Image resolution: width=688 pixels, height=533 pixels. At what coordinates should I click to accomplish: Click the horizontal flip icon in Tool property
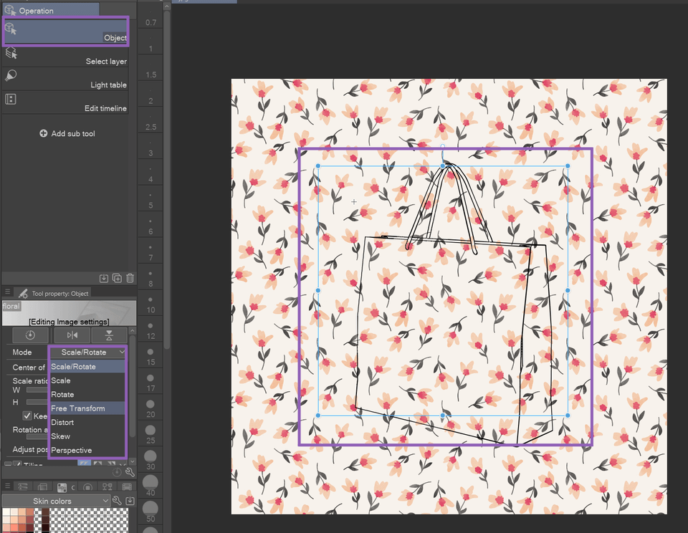coord(72,335)
